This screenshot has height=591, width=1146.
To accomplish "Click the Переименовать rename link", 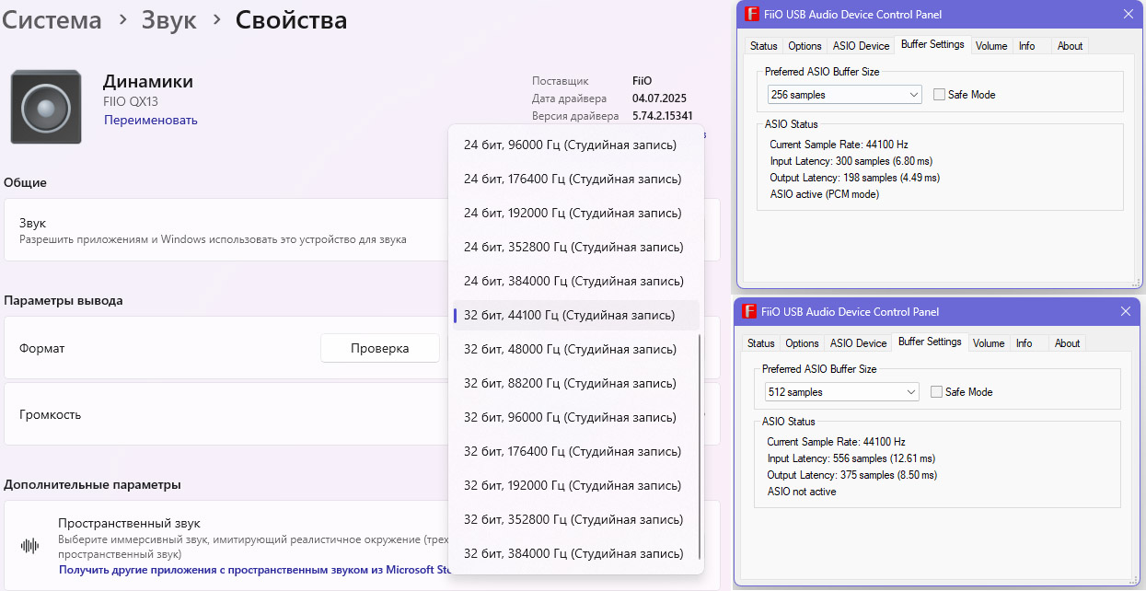I will [x=151, y=121].
